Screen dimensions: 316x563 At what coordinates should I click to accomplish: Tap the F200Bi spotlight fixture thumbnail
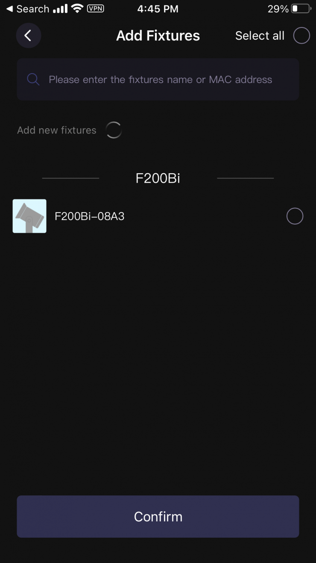[29, 216]
